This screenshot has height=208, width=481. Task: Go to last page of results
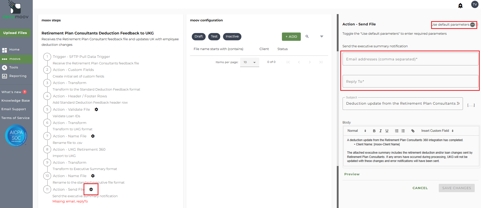tap(321, 62)
